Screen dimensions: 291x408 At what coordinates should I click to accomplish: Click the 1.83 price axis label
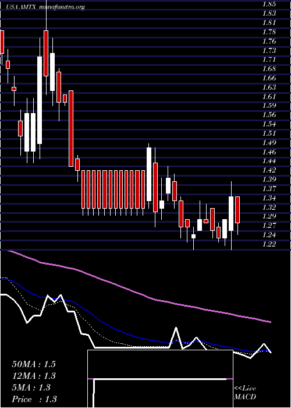coord(269,13)
